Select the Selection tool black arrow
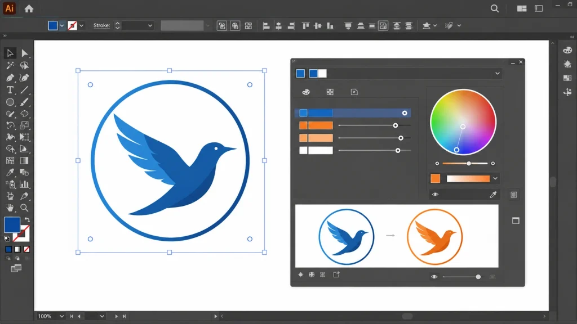The height and width of the screenshot is (324, 577). [x=10, y=53]
